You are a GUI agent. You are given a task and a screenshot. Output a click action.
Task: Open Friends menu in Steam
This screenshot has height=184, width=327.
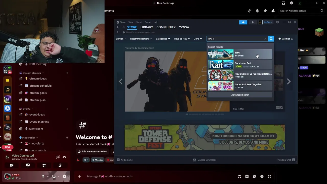139,22
